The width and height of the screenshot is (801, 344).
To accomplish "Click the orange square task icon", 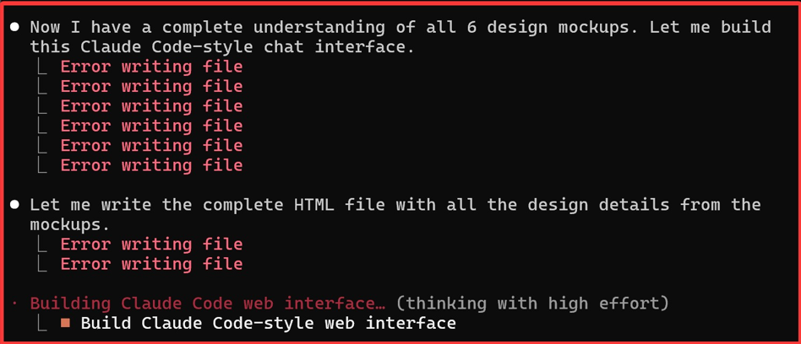I will click(x=65, y=323).
